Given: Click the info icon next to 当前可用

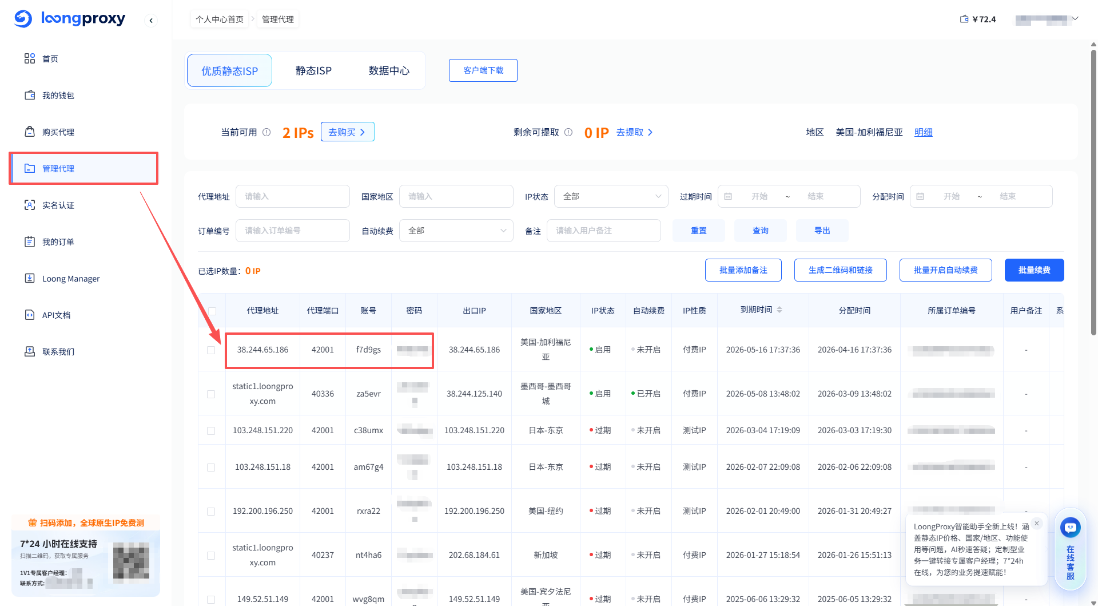Looking at the screenshot, I should 266,132.
